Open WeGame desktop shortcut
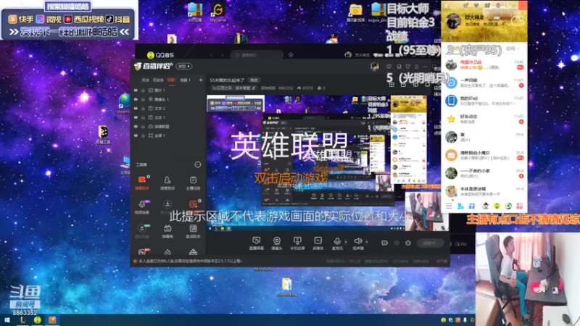The height and width of the screenshot is (326, 580). tap(218, 12)
